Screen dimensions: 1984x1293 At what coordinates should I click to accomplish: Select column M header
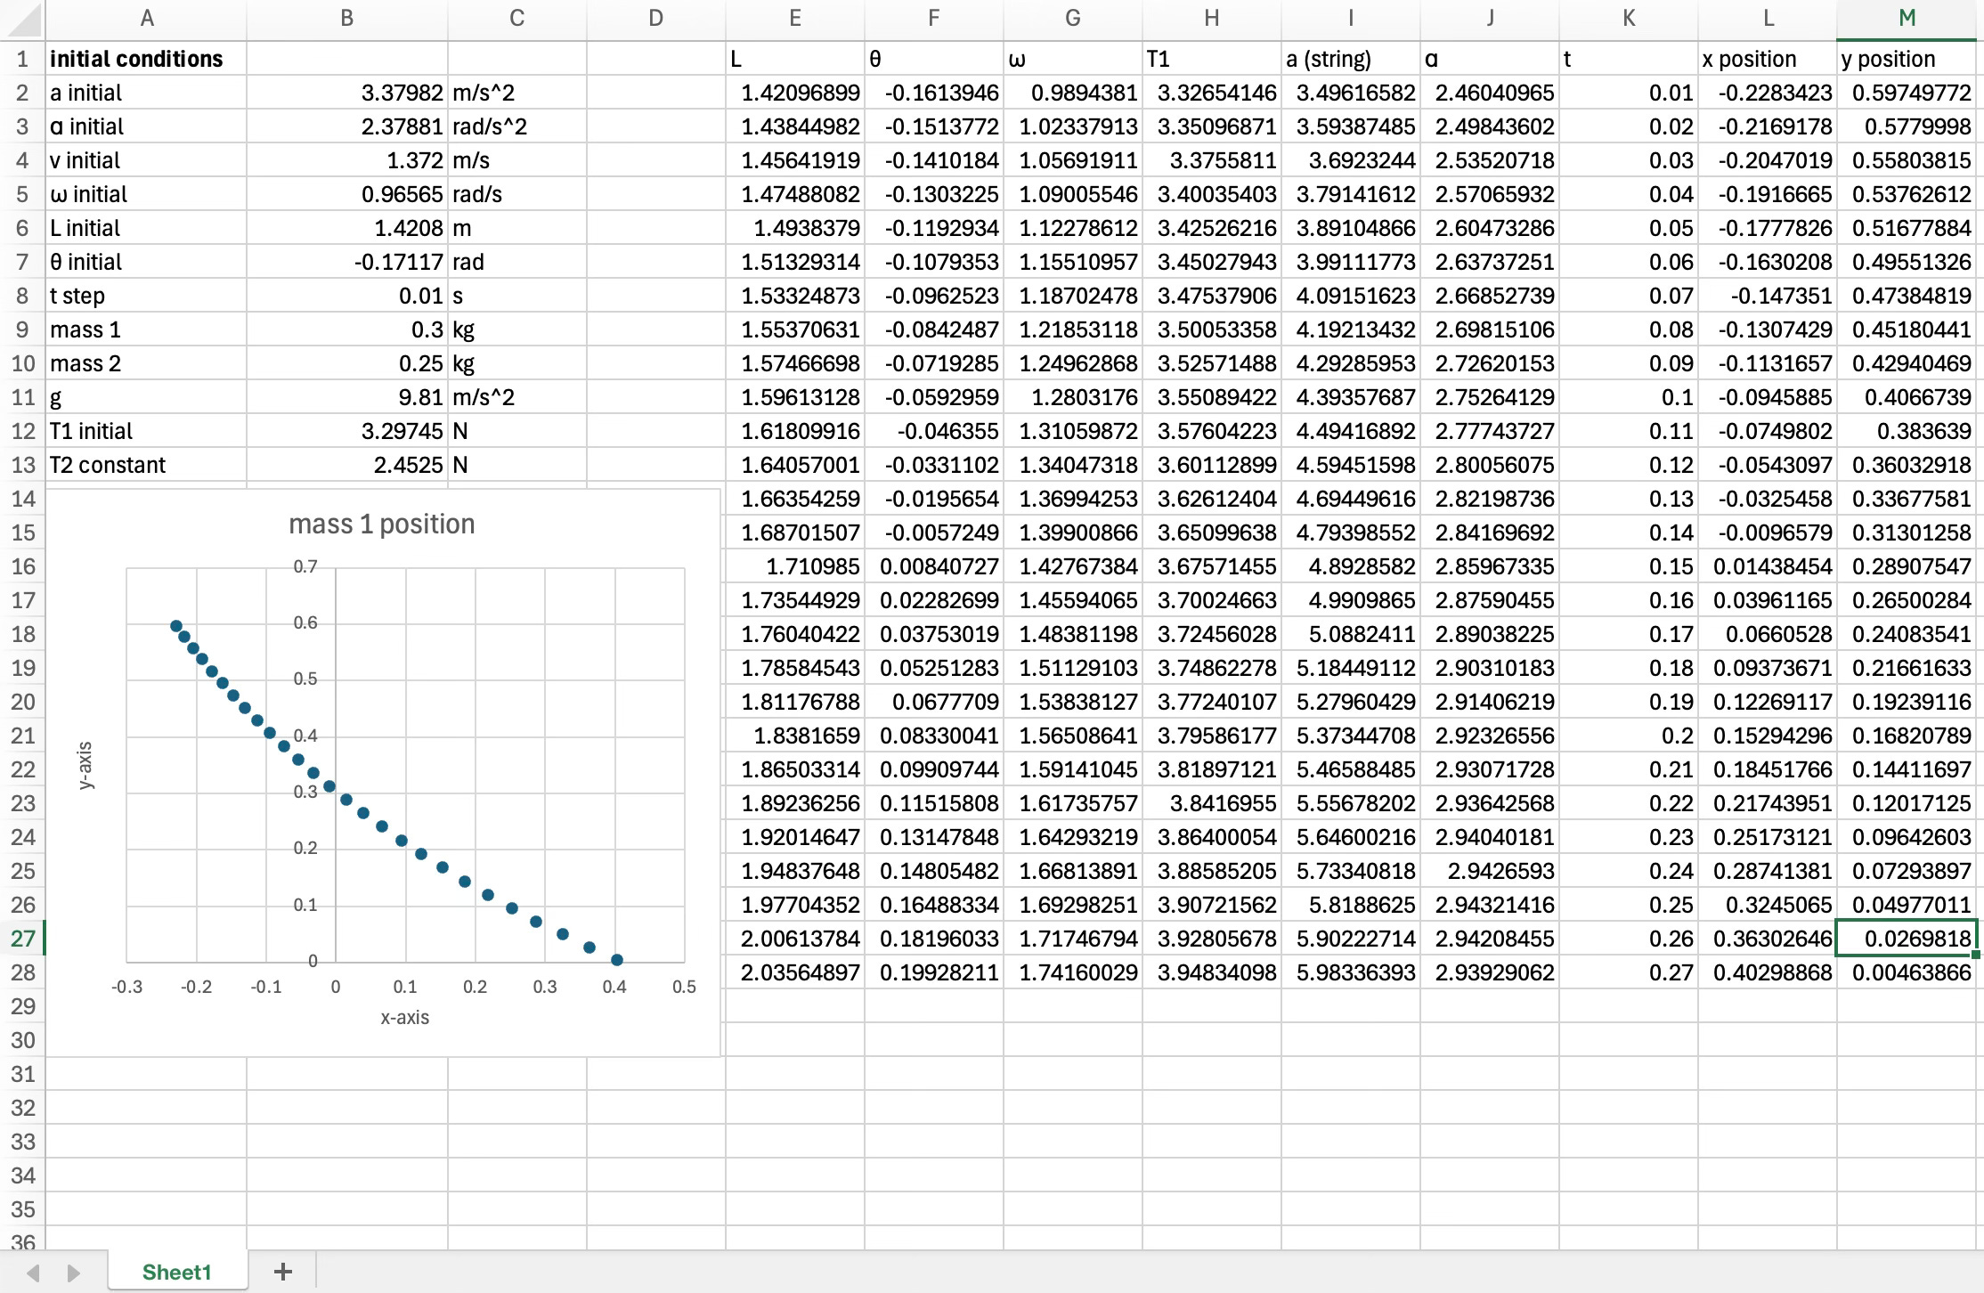pyautogui.click(x=1907, y=19)
